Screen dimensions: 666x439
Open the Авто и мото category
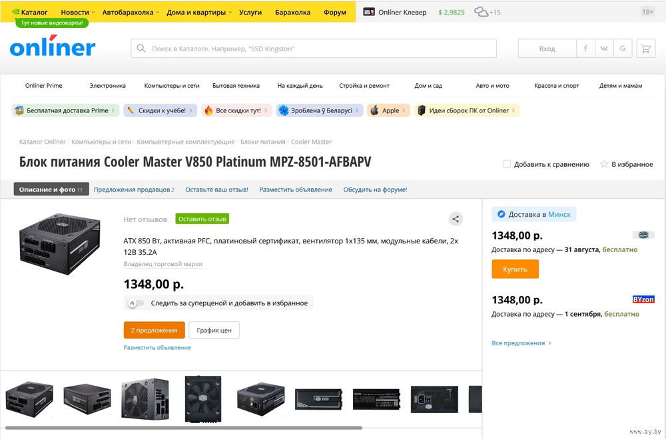pyautogui.click(x=492, y=85)
